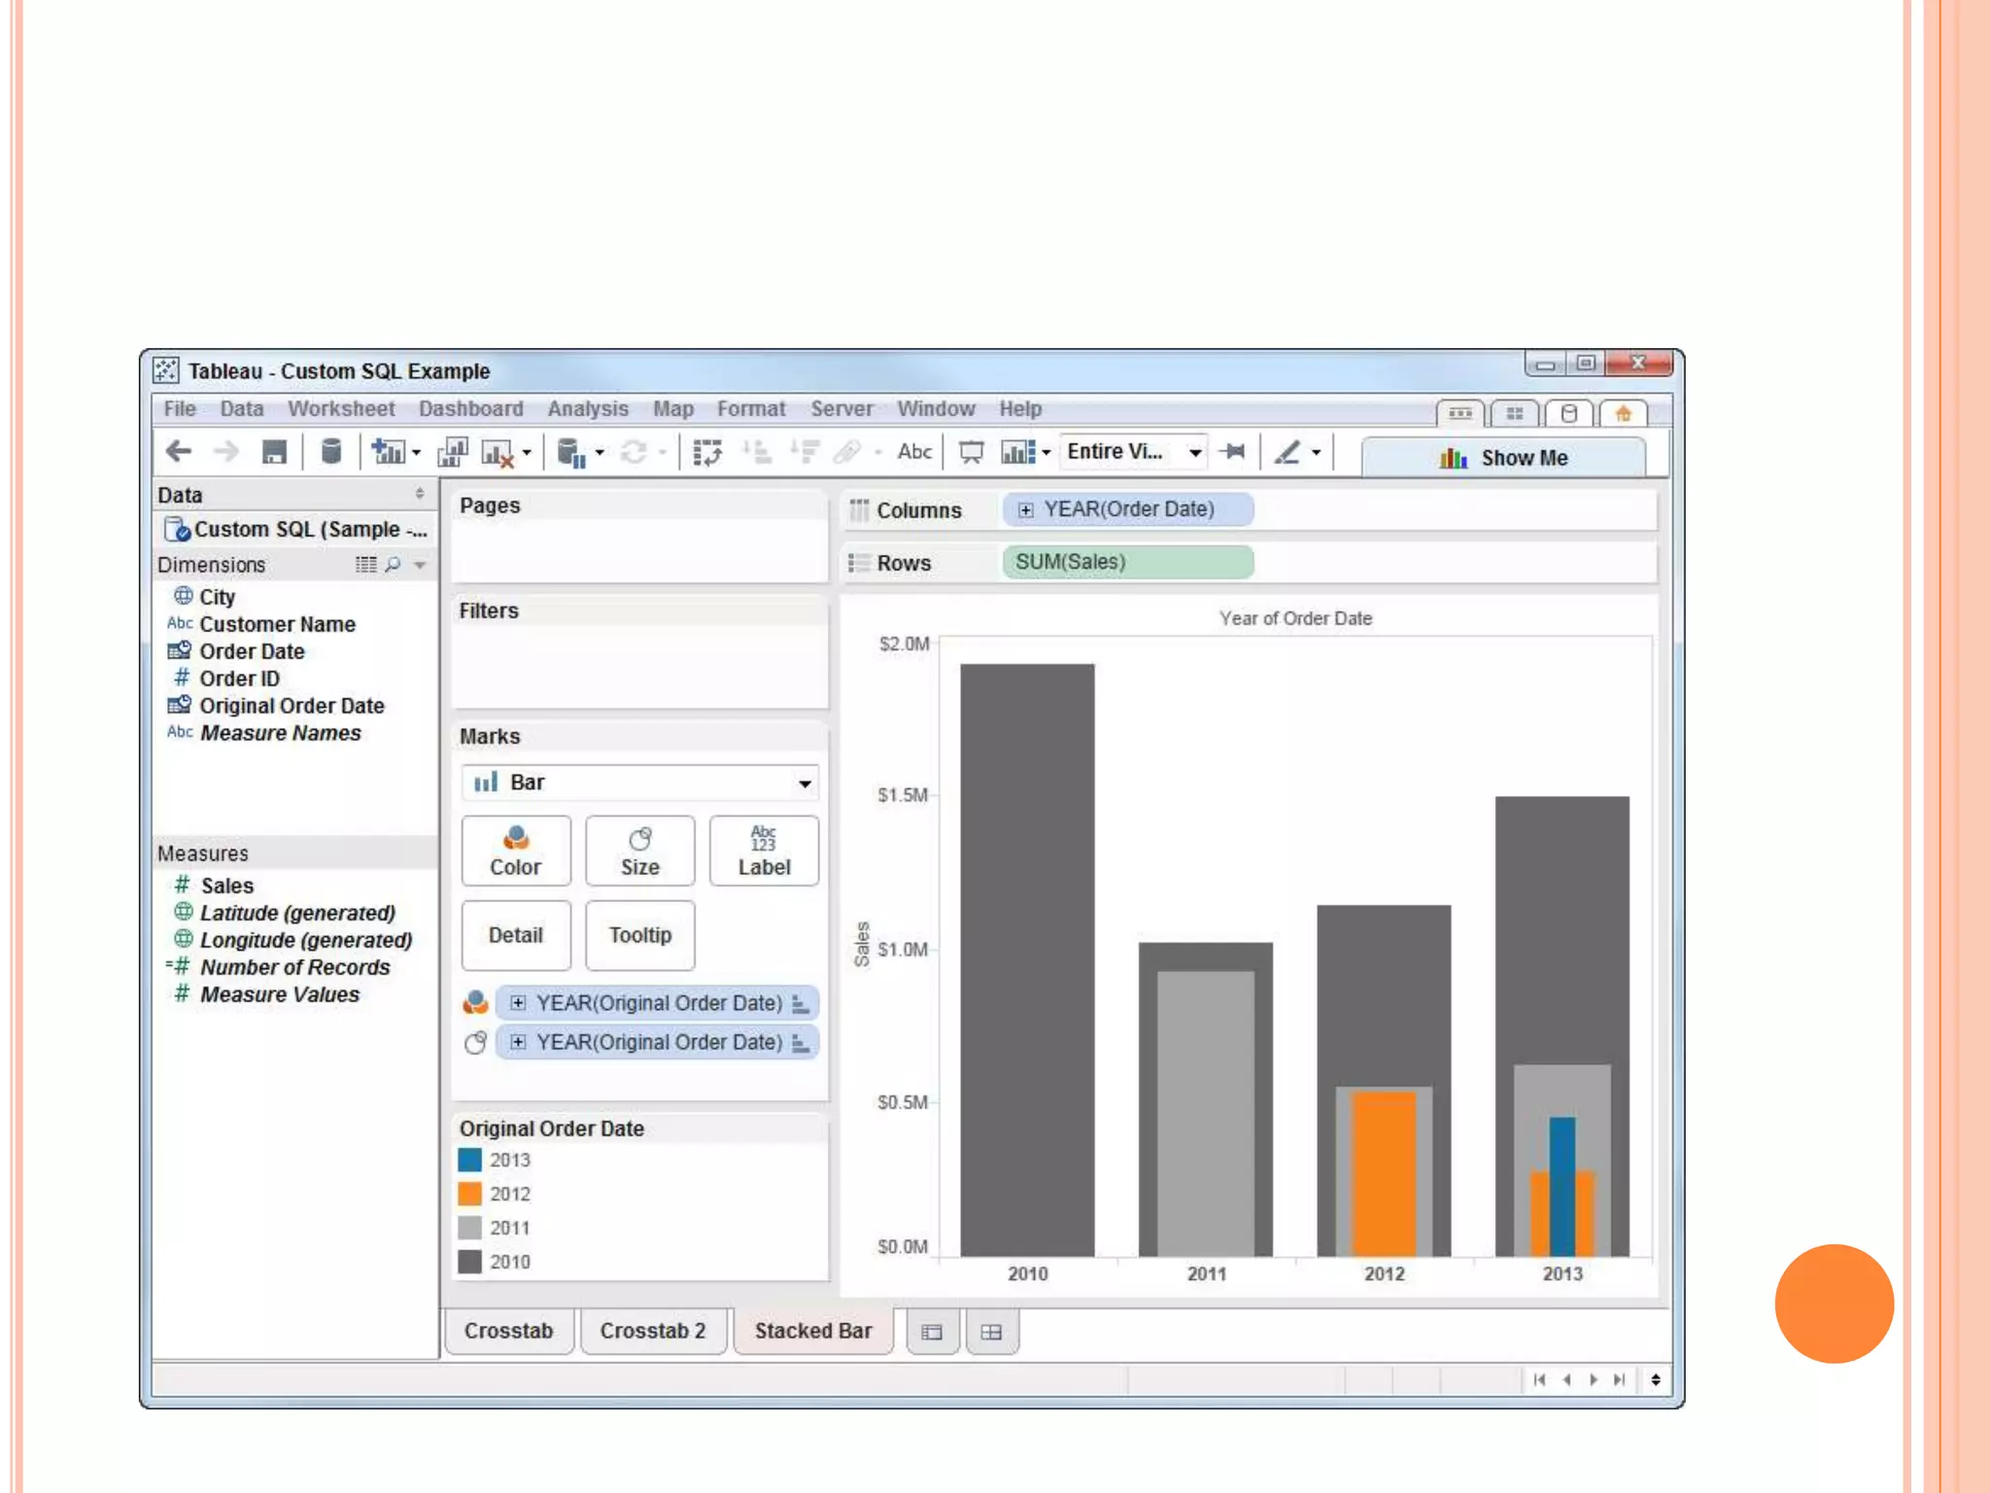Click the new worksheet tab icon
1990x1493 pixels.
point(931,1332)
